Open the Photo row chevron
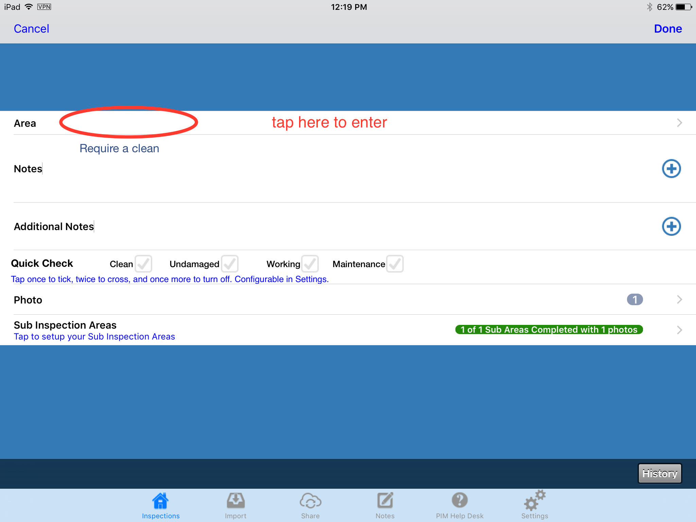Screen dimensions: 696x522 pos(679,299)
